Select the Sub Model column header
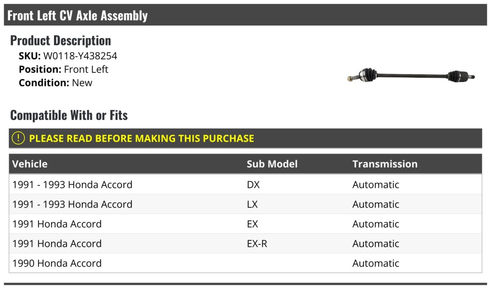Viewport: 491px width, 289px height. click(x=272, y=164)
